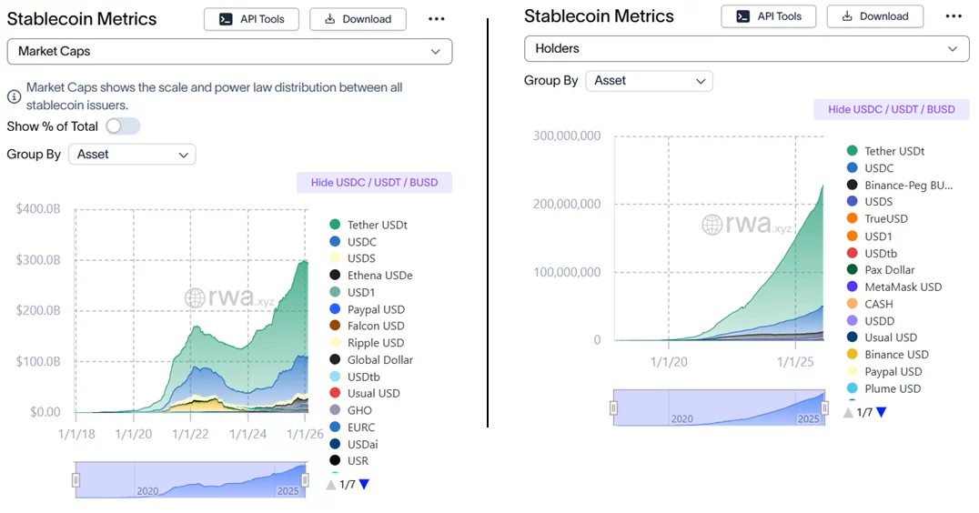Click API Tools in the left panel
Screen dimensions: 979x513
252,19
